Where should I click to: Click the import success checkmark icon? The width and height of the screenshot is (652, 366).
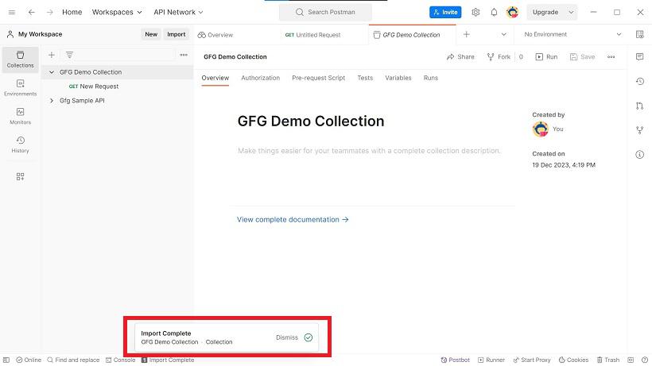[309, 337]
